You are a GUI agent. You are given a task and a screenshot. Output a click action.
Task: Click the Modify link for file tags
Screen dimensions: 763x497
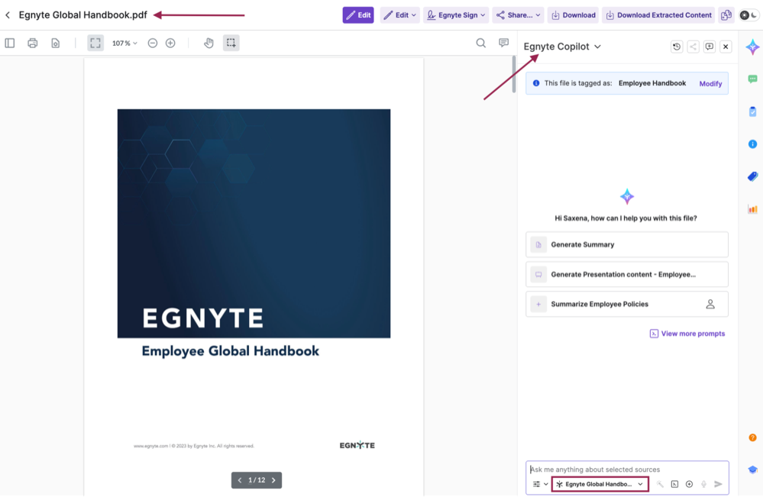coord(710,83)
